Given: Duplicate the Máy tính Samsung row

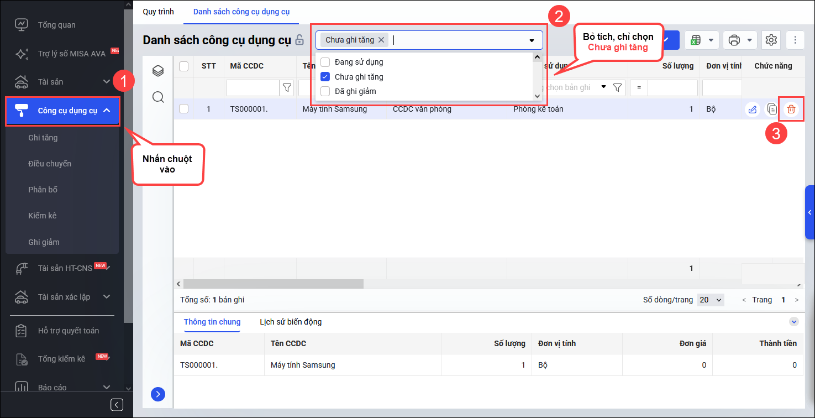Looking at the screenshot, I should 772,109.
